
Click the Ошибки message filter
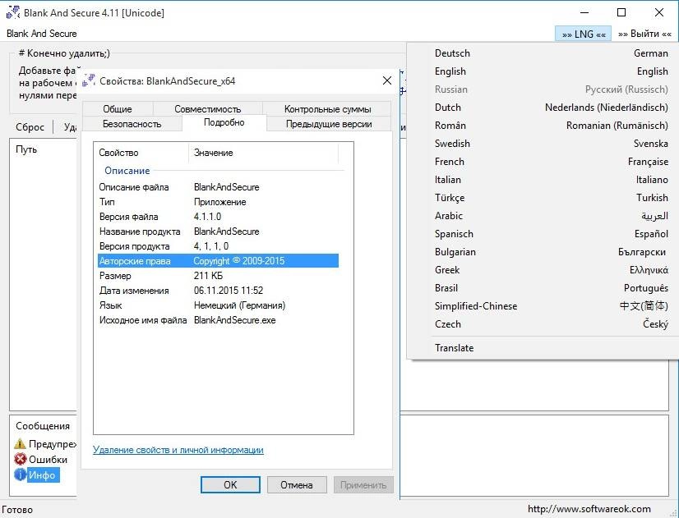(x=48, y=459)
